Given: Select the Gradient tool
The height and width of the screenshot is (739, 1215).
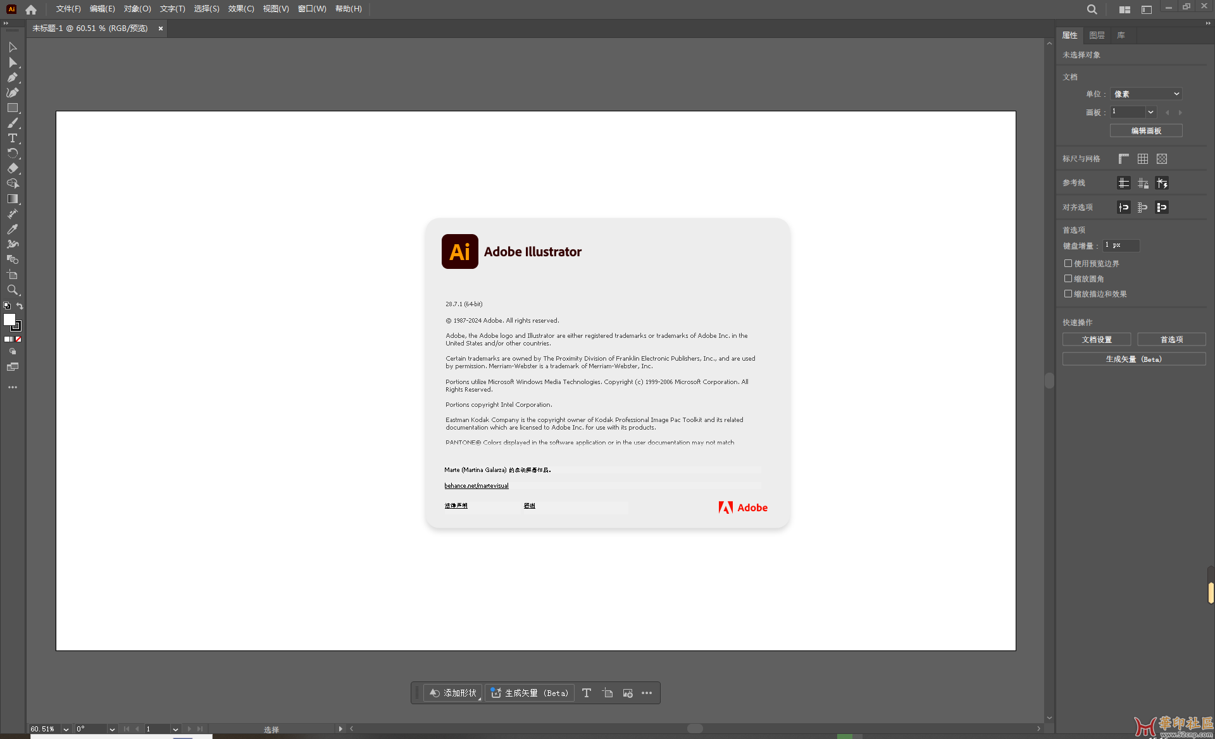Looking at the screenshot, I should pyautogui.click(x=12, y=199).
